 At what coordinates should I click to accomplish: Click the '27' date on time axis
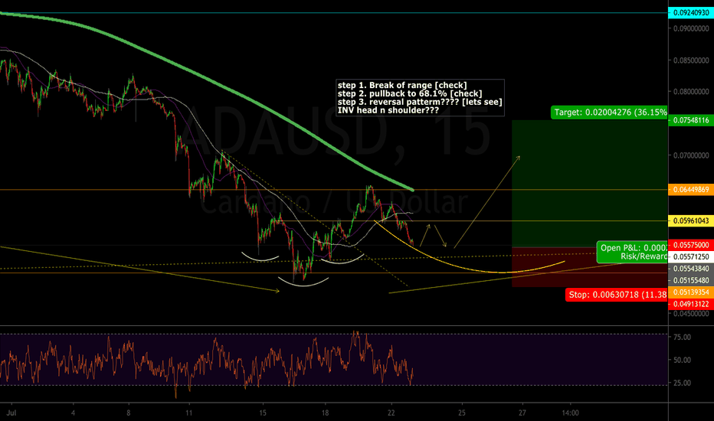point(522,413)
